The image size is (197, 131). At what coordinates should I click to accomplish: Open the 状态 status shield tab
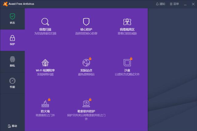(x=12, y=19)
